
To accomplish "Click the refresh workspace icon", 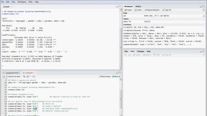I will (x=203, y=10).
